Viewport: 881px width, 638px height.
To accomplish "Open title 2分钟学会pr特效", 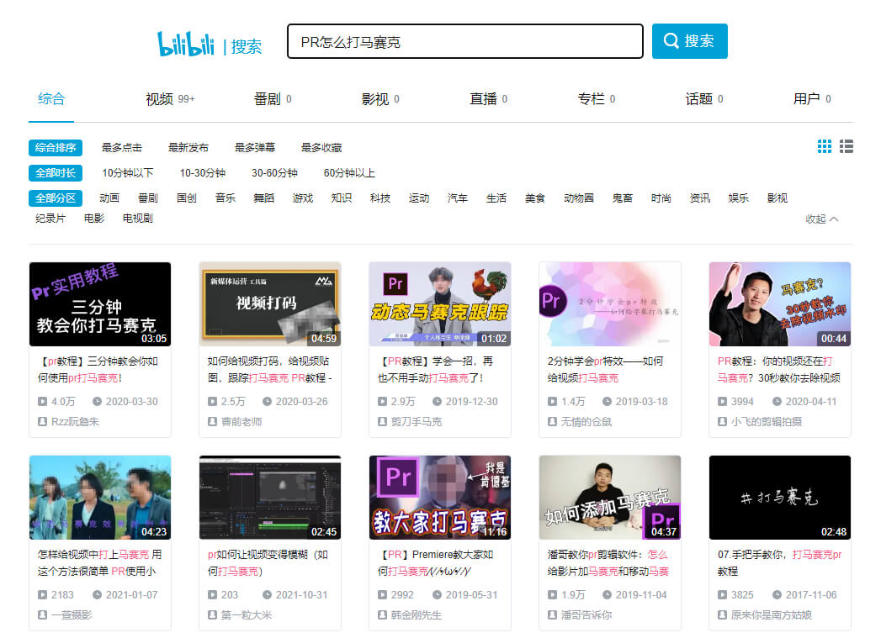I will pyautogui.click(x=606, y=370).
